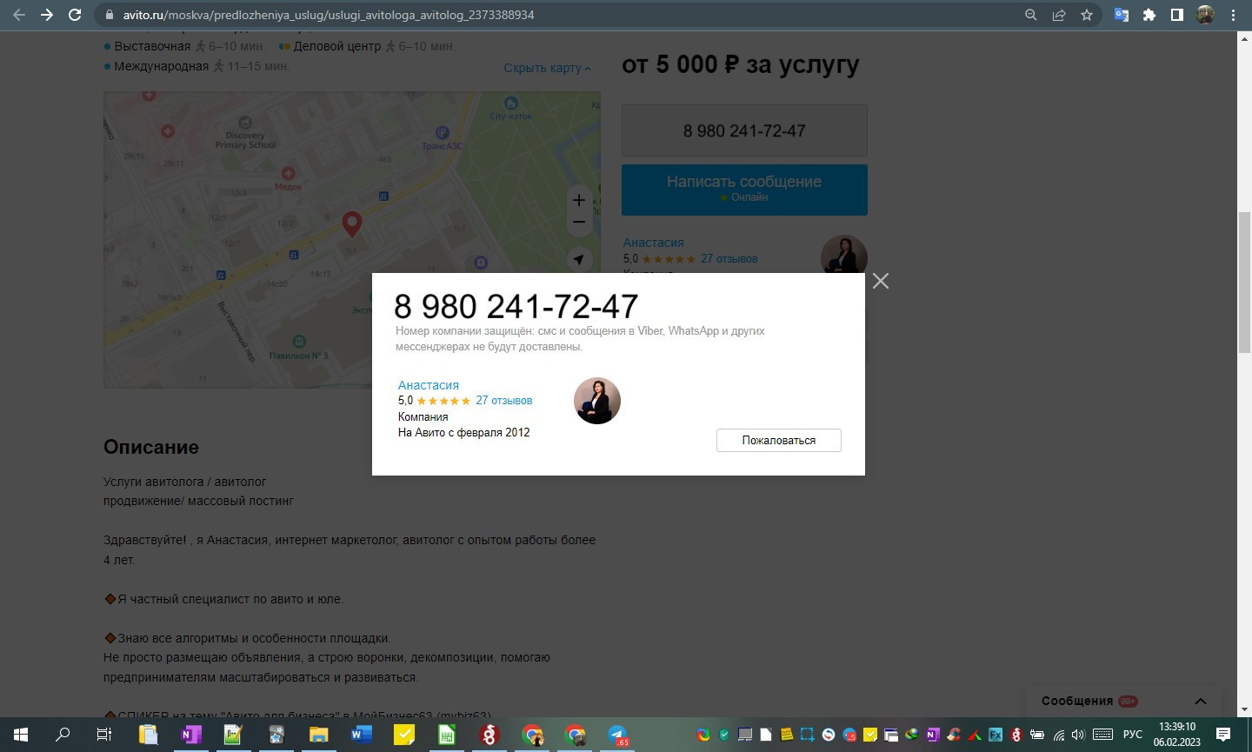Close the phone number popup with the X
The height and width of the screenshot is (752, 1252).
(881, 281)
